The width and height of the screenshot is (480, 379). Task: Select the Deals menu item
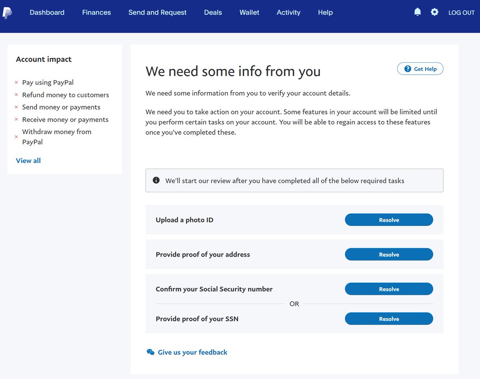click(x=213, y=12)
